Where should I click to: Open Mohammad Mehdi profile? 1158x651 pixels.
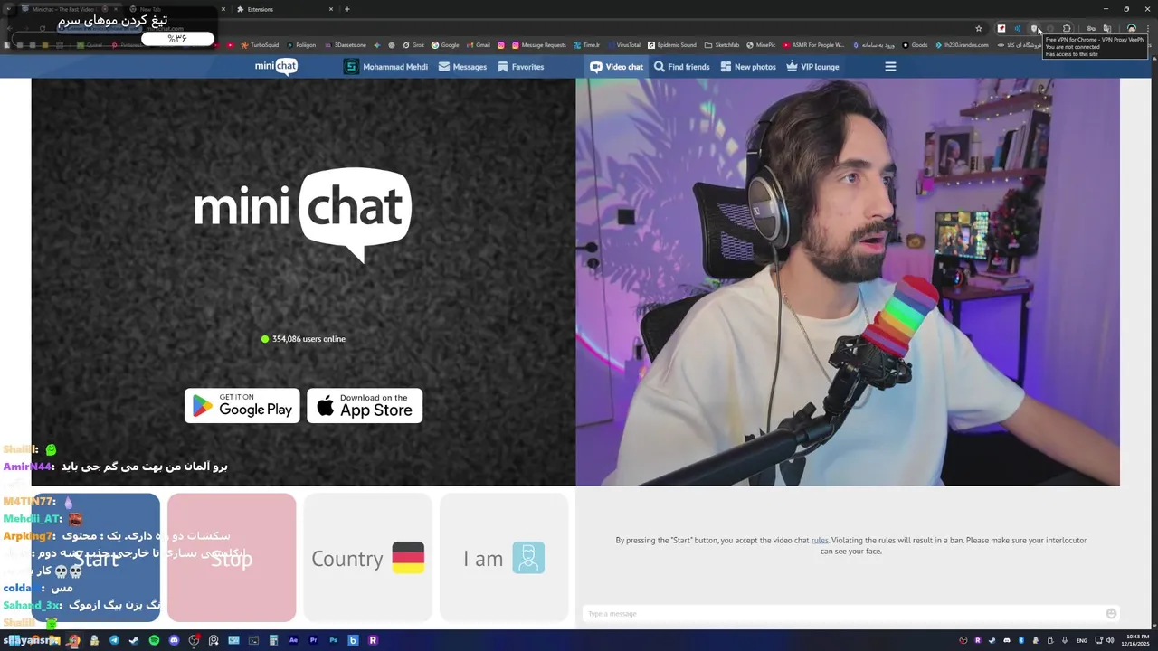385,67
